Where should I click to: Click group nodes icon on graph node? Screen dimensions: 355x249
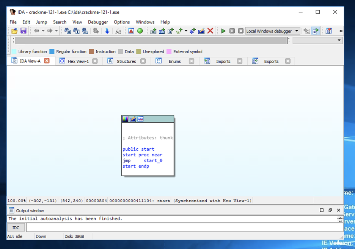(x=140, y=119)
